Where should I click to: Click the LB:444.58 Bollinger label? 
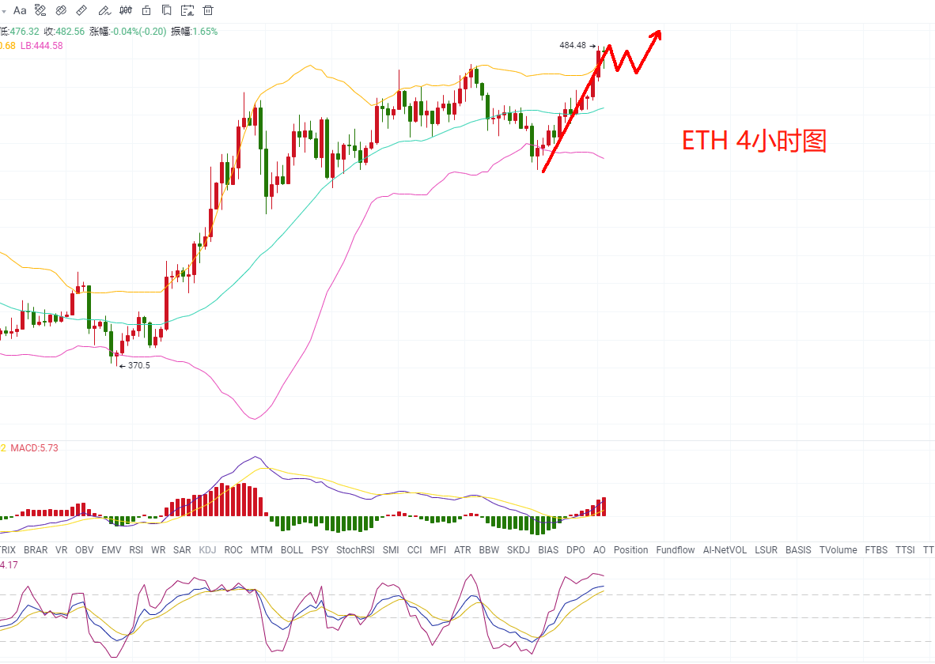pyautogui.click(x=41, y=46)
